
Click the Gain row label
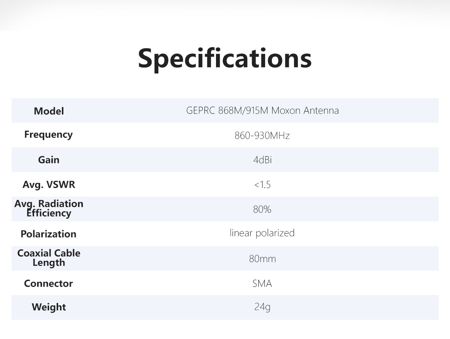tap(49, 160)
